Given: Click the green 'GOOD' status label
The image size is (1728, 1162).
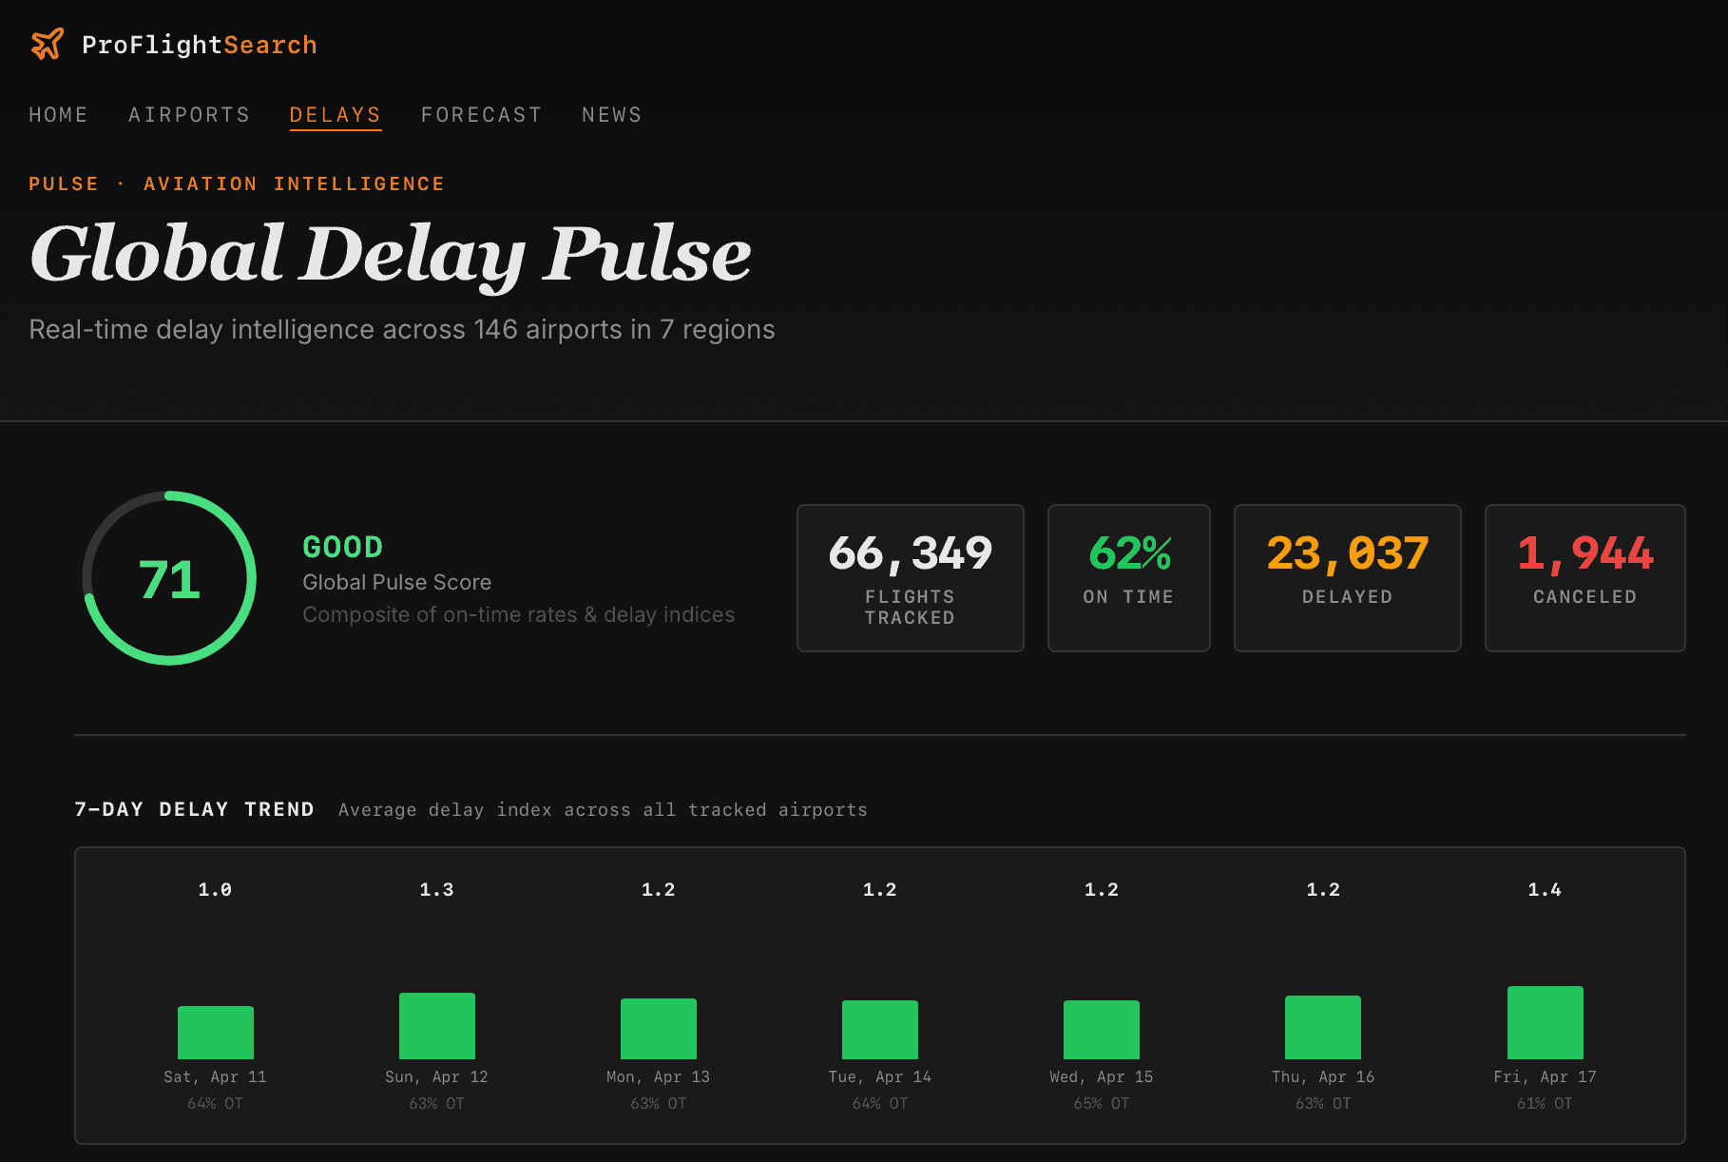Looking at the screenshot, I should [342, 547].
